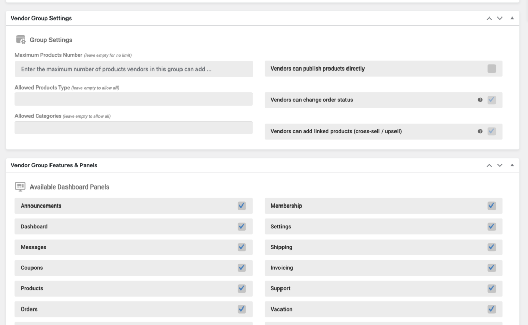Open help tooltip for linked products option
Image resolution: width=528 pixels, height=325 pixels.
click(480, 131)
